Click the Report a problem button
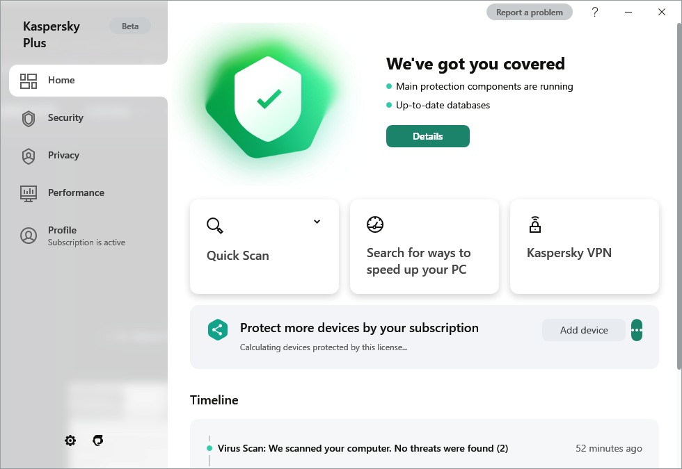 (530, 12)
